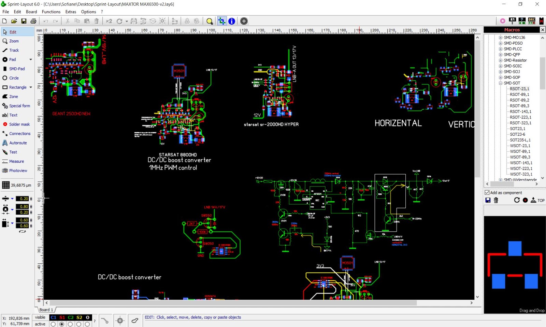
Task: Open rotate angle dropdown arrow
Action: coord(127,21)
